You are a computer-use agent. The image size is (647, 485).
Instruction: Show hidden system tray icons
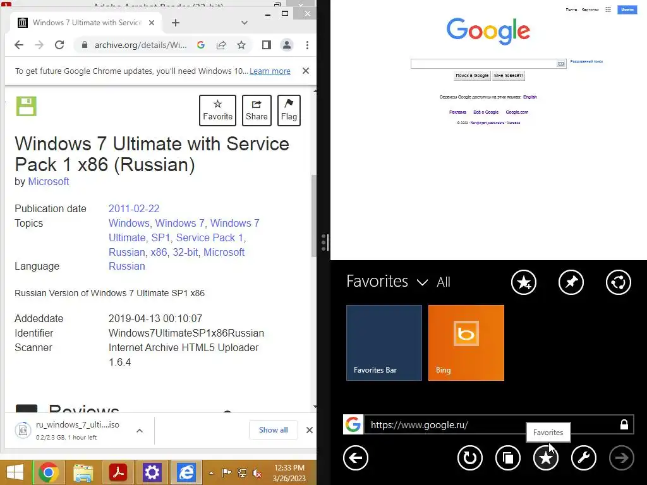pyautogui.click(x=211, y=473)
